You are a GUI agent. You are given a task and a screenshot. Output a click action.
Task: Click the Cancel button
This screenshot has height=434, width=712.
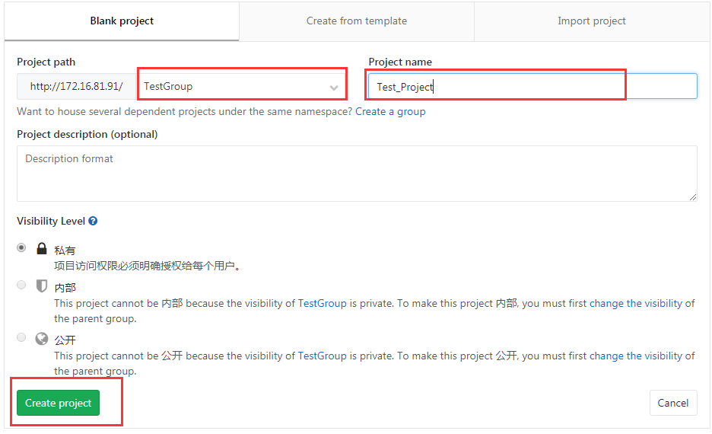click(x=673, y=403)
